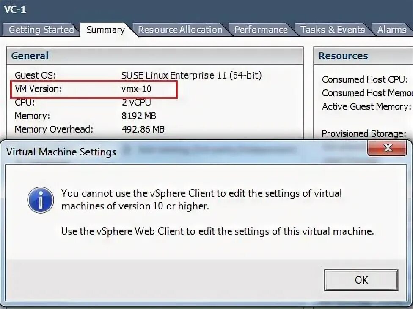Select the 8192 MB memory value
The image size is (413, 309).
click(x=139, y=116)
